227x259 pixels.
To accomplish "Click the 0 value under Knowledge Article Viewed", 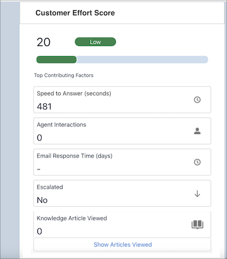I will tap(39, 231).
